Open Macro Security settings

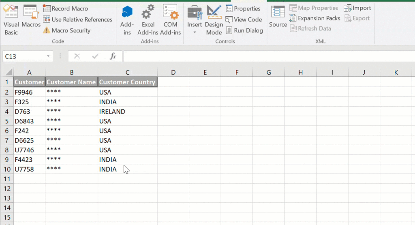pyautogui.click(x=67, y=30)
